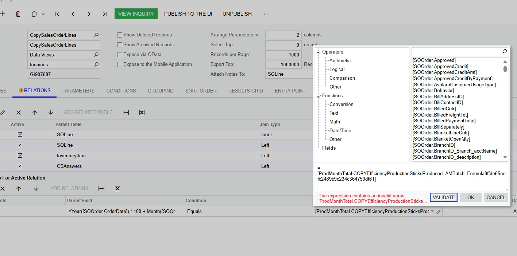Open the GROUPING tab
This screenshot has height=256, width=517.
click(x=161, y=91)
